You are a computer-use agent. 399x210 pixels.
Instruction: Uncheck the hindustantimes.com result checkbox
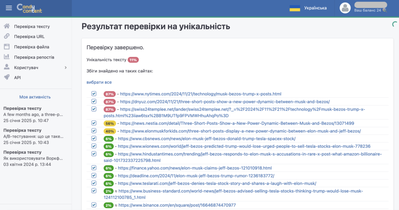click(x=94, y=154)
